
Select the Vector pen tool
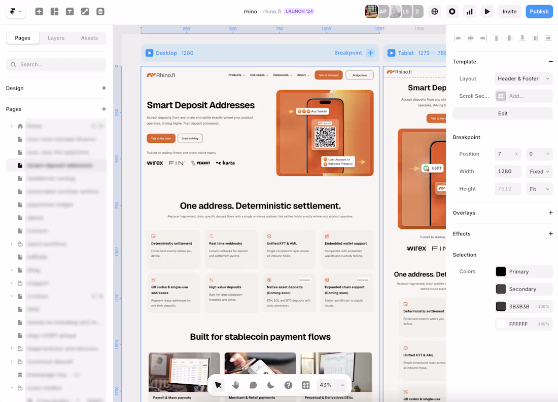pyautogui.click(x=85, y=11)
